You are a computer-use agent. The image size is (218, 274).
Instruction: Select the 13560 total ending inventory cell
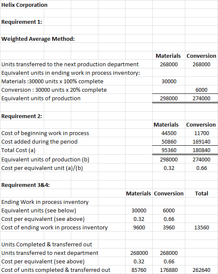click(x=201, y=228)
